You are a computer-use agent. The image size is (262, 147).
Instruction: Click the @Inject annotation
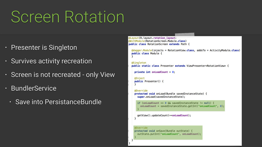click(139, 78)
